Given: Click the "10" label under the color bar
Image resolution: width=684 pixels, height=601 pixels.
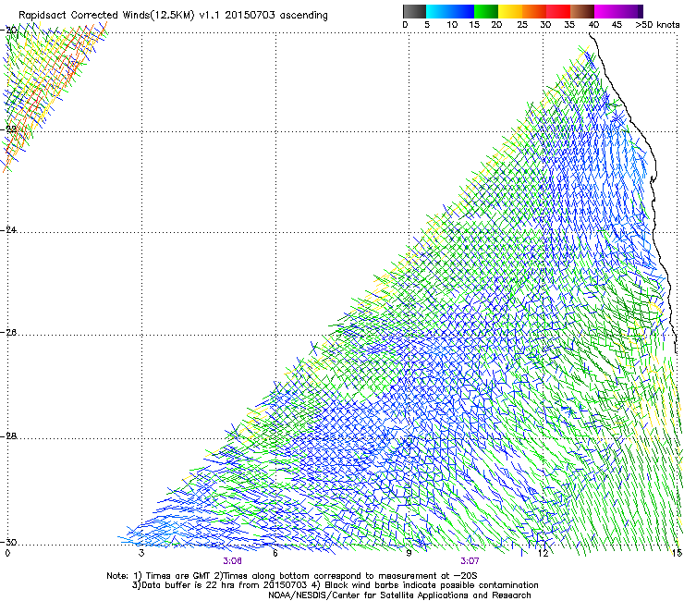Looking at the screenshot, I should coord(452,25).
